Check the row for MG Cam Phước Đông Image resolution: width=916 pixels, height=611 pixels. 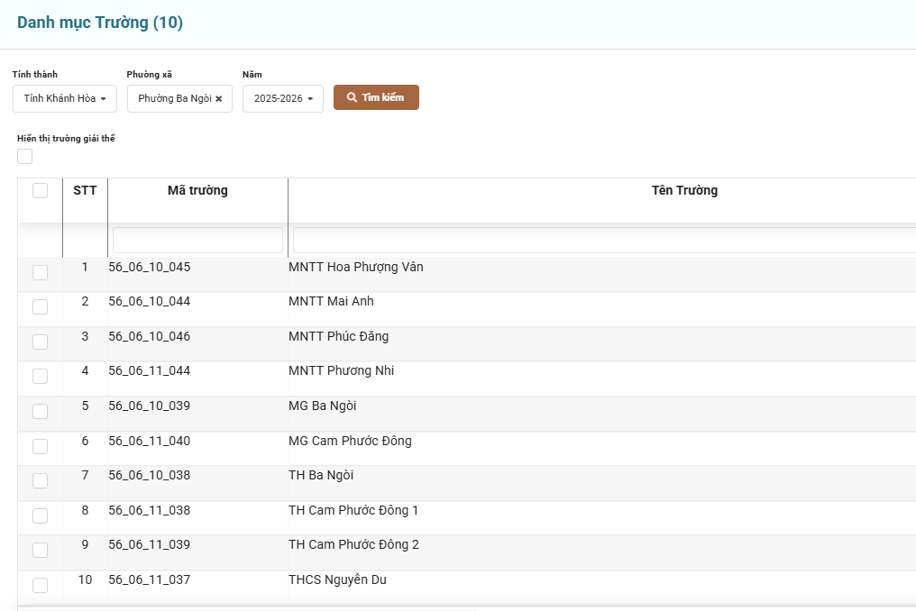pyautogui.click(x=40, y=446)
